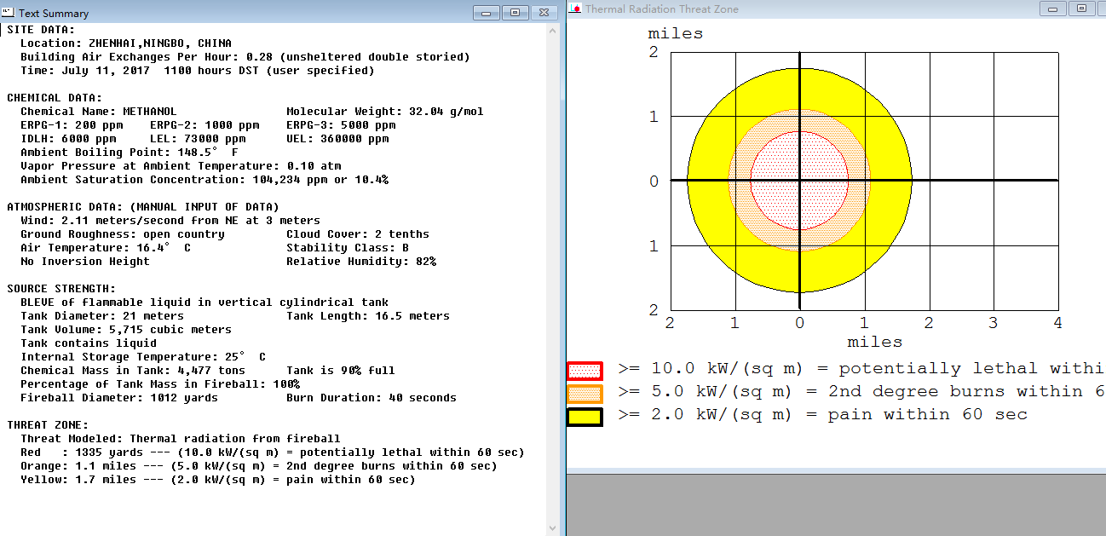Click the Text Summary window icon
The width and height of the screenshot is (1106, 536).
(x=9, y=13)
